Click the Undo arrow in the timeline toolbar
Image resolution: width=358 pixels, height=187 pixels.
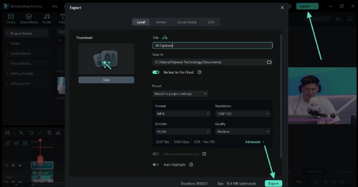tap(31, 133)
